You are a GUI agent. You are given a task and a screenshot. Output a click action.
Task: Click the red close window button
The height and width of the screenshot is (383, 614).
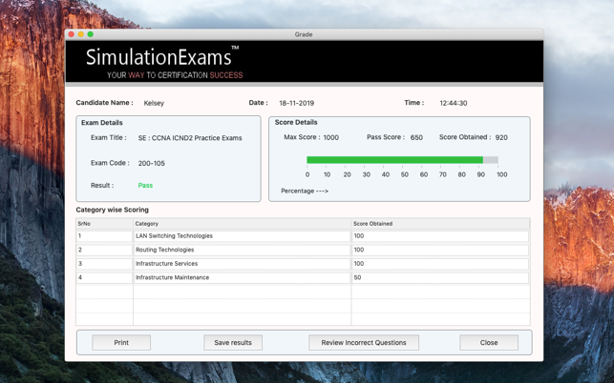72,34
